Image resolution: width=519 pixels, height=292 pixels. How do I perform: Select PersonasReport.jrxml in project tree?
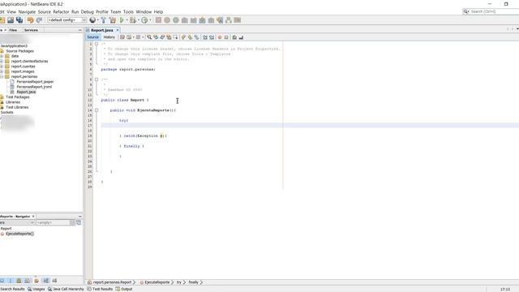34,87
